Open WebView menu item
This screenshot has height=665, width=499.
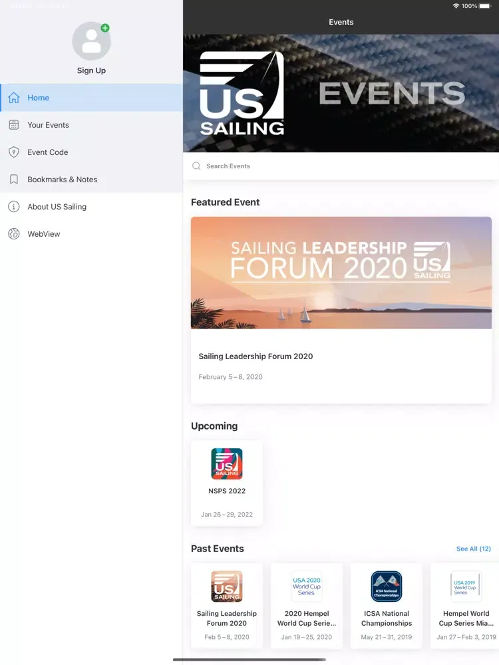pyautogui.click(x=92, y=233)
